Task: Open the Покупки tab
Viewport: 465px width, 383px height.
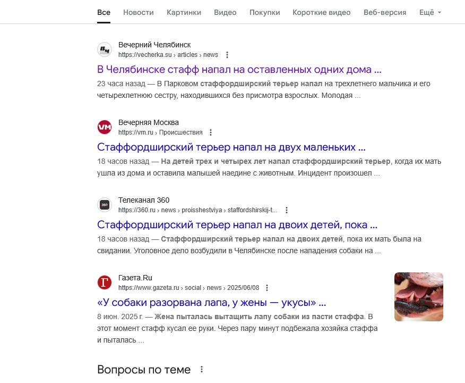Action: pyautogui.click(x=264, y=12)
